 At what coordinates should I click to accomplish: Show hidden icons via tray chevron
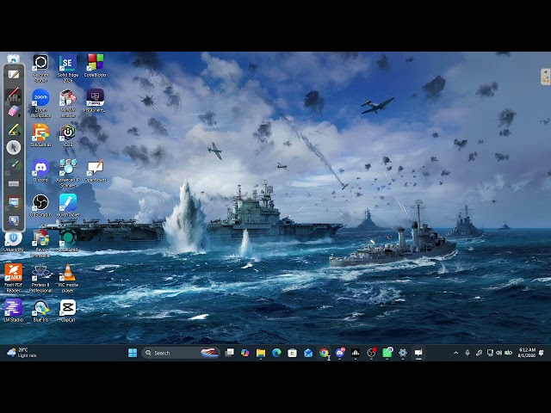click(455, 353)
